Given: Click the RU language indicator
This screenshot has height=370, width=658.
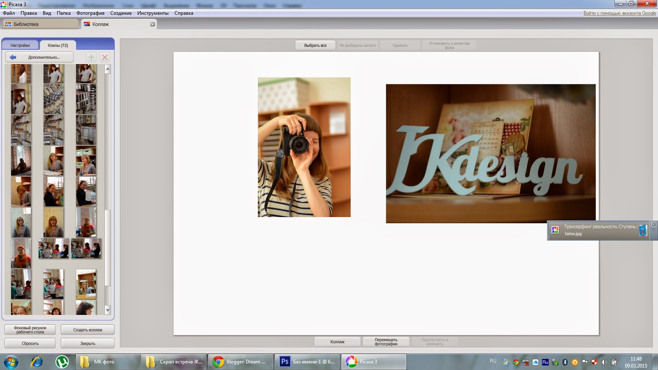Looking at the screenshot, I should point(493,361).
